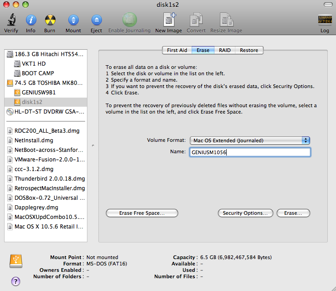Select the BOOT CAMP volume

tap(46, 73)
